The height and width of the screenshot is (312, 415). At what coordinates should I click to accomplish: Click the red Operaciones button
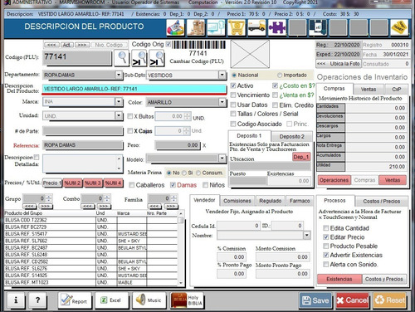tap(334, 180)
